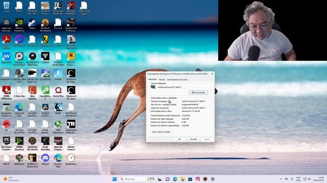Click the adapter Propriedades button
Screen dimensions: 327x183
tap(198, 93)
